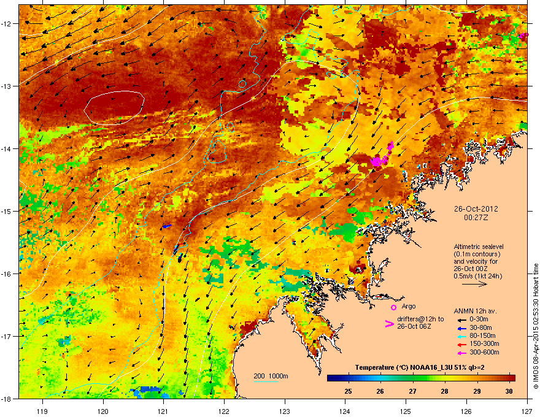Viewport: 540px width, 417px height.
Task: Click the colorbar value 28
Action: click(445, 391)
